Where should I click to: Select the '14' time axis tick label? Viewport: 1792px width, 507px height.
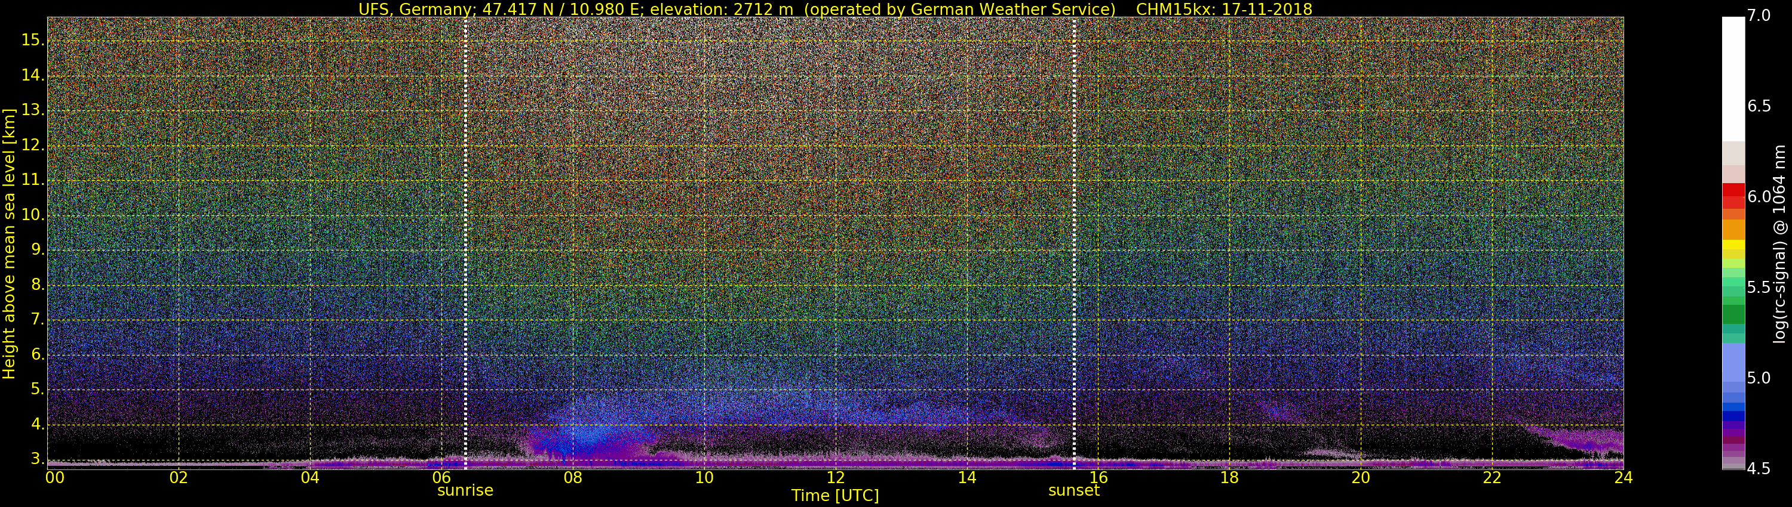click(x=967, y=478)
